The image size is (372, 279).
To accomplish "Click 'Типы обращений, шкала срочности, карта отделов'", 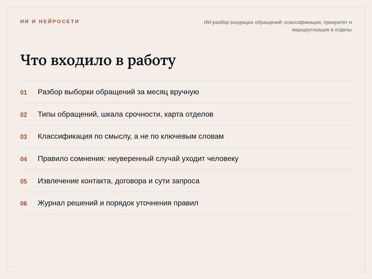I will [125, 114].
